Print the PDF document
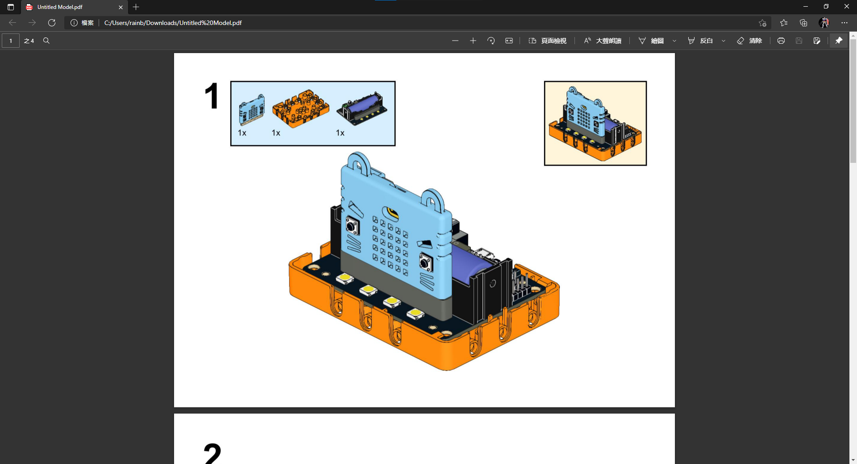Image resolution: width=857 pixels, height=464 pixels. pos(781,41)
